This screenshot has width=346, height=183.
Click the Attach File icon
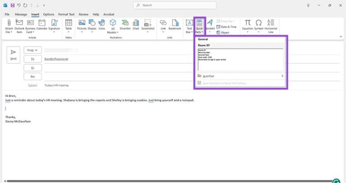(x=9, y=23)
